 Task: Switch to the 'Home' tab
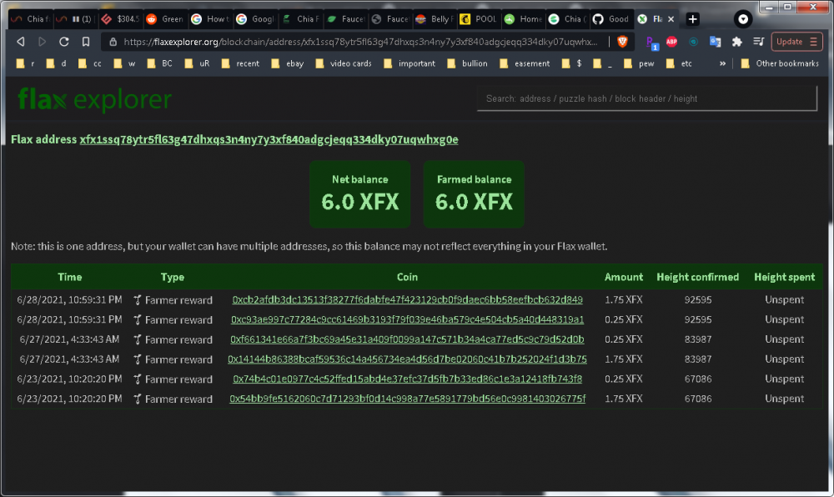[x=524, y=19]
